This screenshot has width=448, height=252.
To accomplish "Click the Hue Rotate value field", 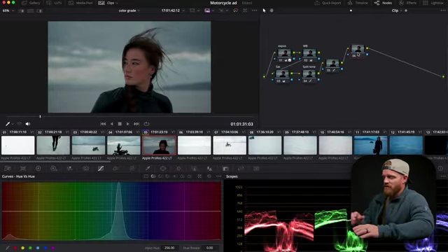I will point(210,248).
